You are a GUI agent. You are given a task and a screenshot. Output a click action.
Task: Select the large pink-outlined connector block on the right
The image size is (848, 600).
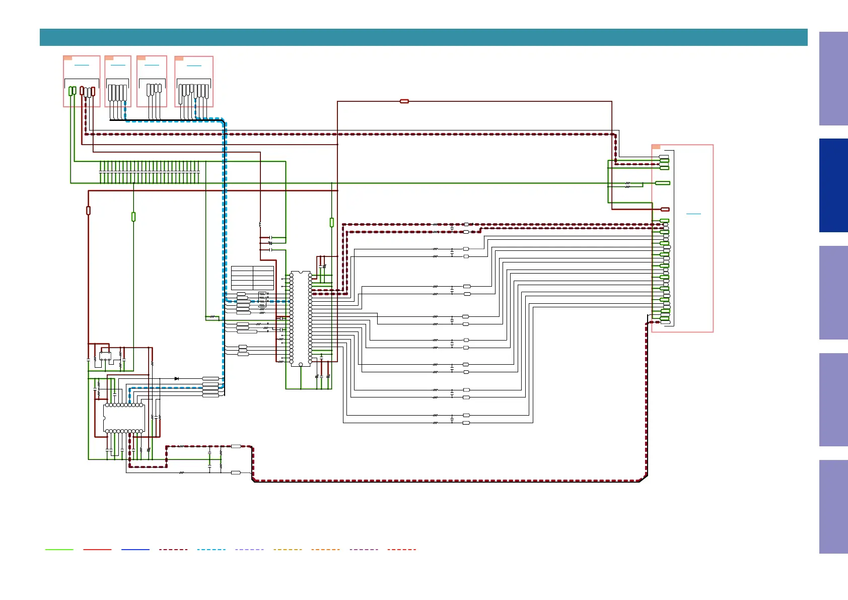pyautogui.click(x=682, y=238)
